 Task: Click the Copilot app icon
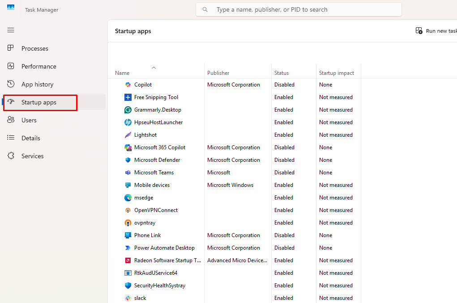coord(128,85)
